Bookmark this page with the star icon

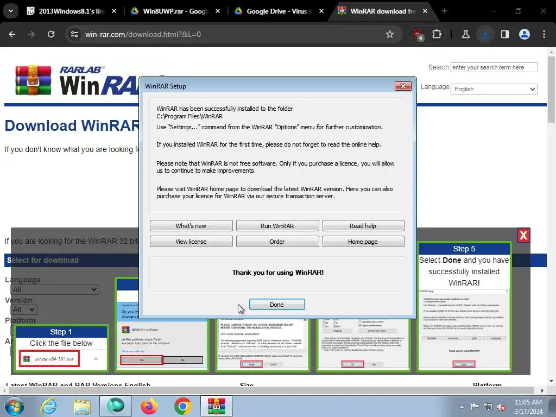[390, 34]
